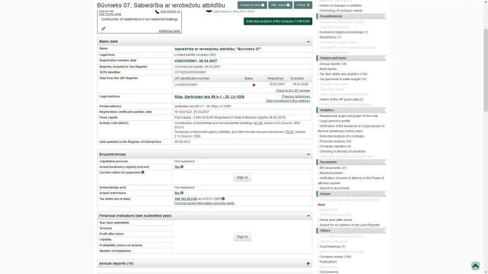
Task: Expand the Annual reports (14) section
Action: (308, 263)
